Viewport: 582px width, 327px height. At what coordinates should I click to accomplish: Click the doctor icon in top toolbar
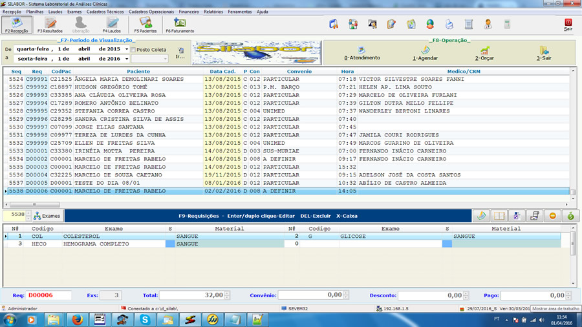pos(488,25)
